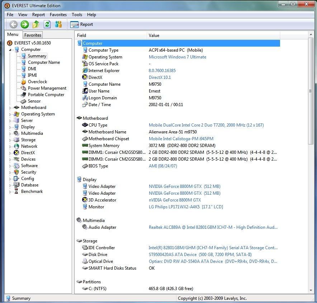This screenshot has width=317, height=303.
Task: Expand the Operating System tree node
Action: tap(10, 114)
